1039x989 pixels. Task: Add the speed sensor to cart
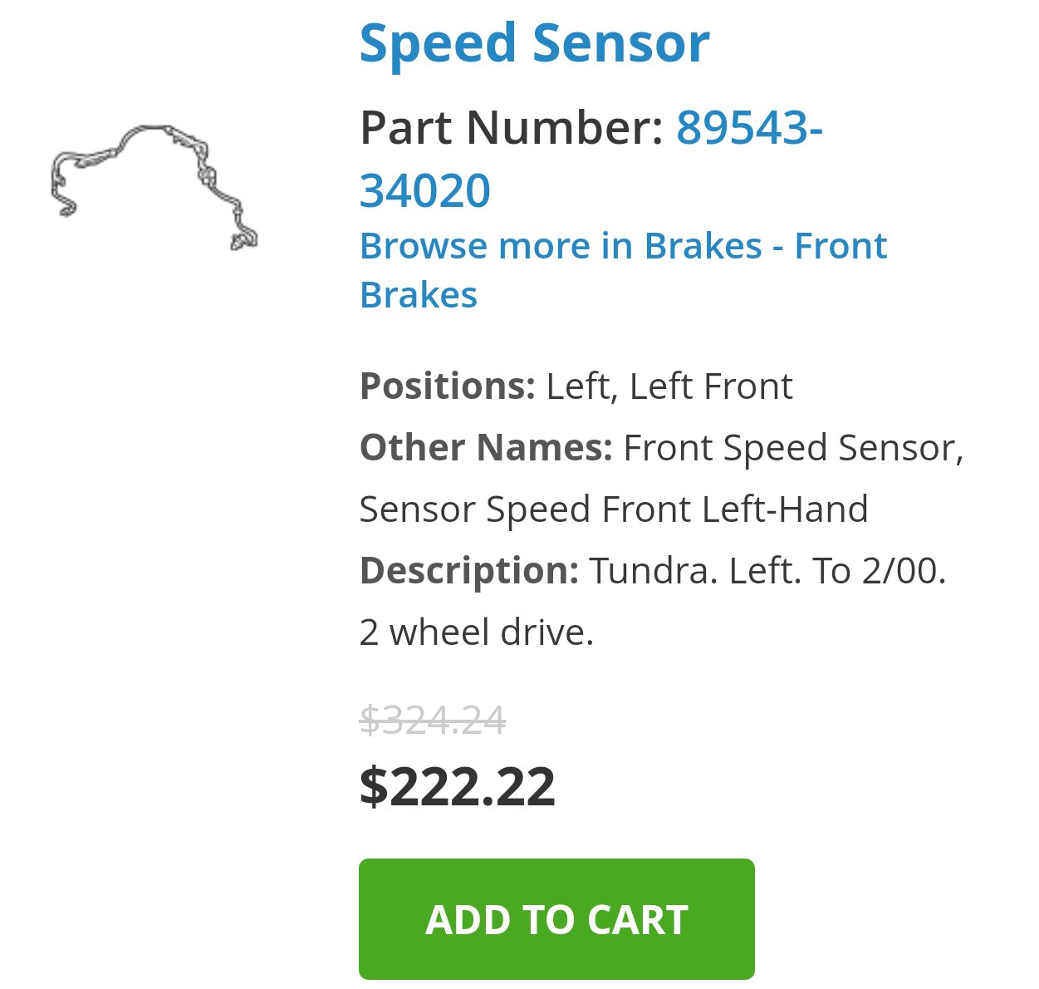click(x=556, y=919)
